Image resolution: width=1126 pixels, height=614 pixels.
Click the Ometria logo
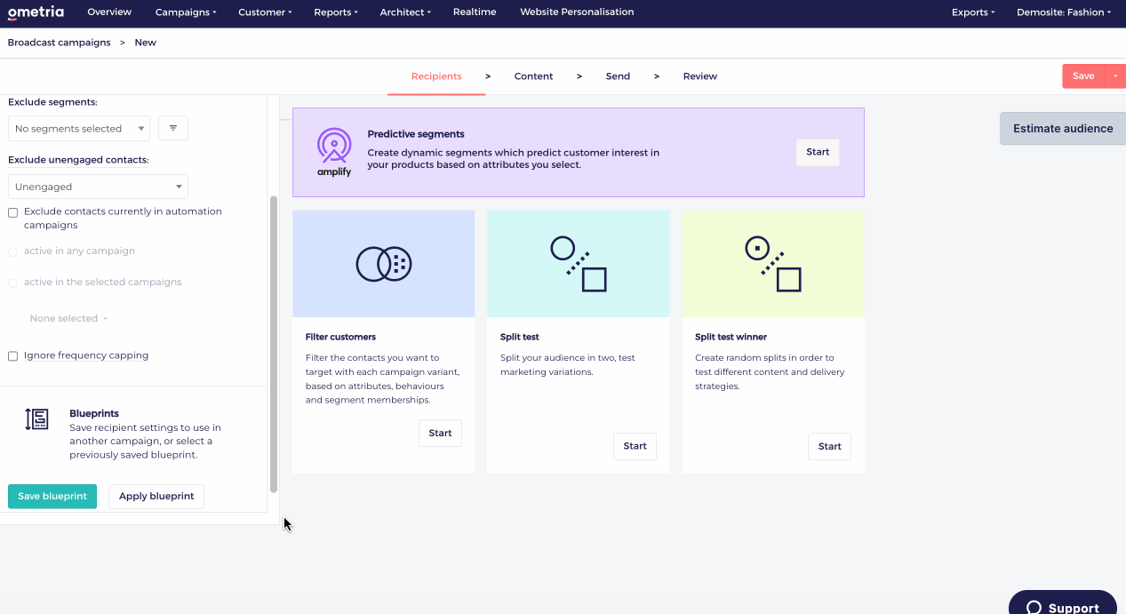pyautogui.click(x=36, y=12)
